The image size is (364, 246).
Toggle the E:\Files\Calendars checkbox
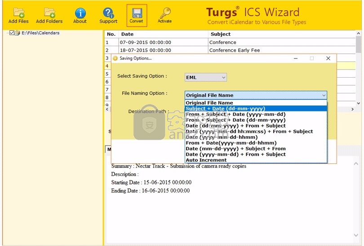coord(12,33)
